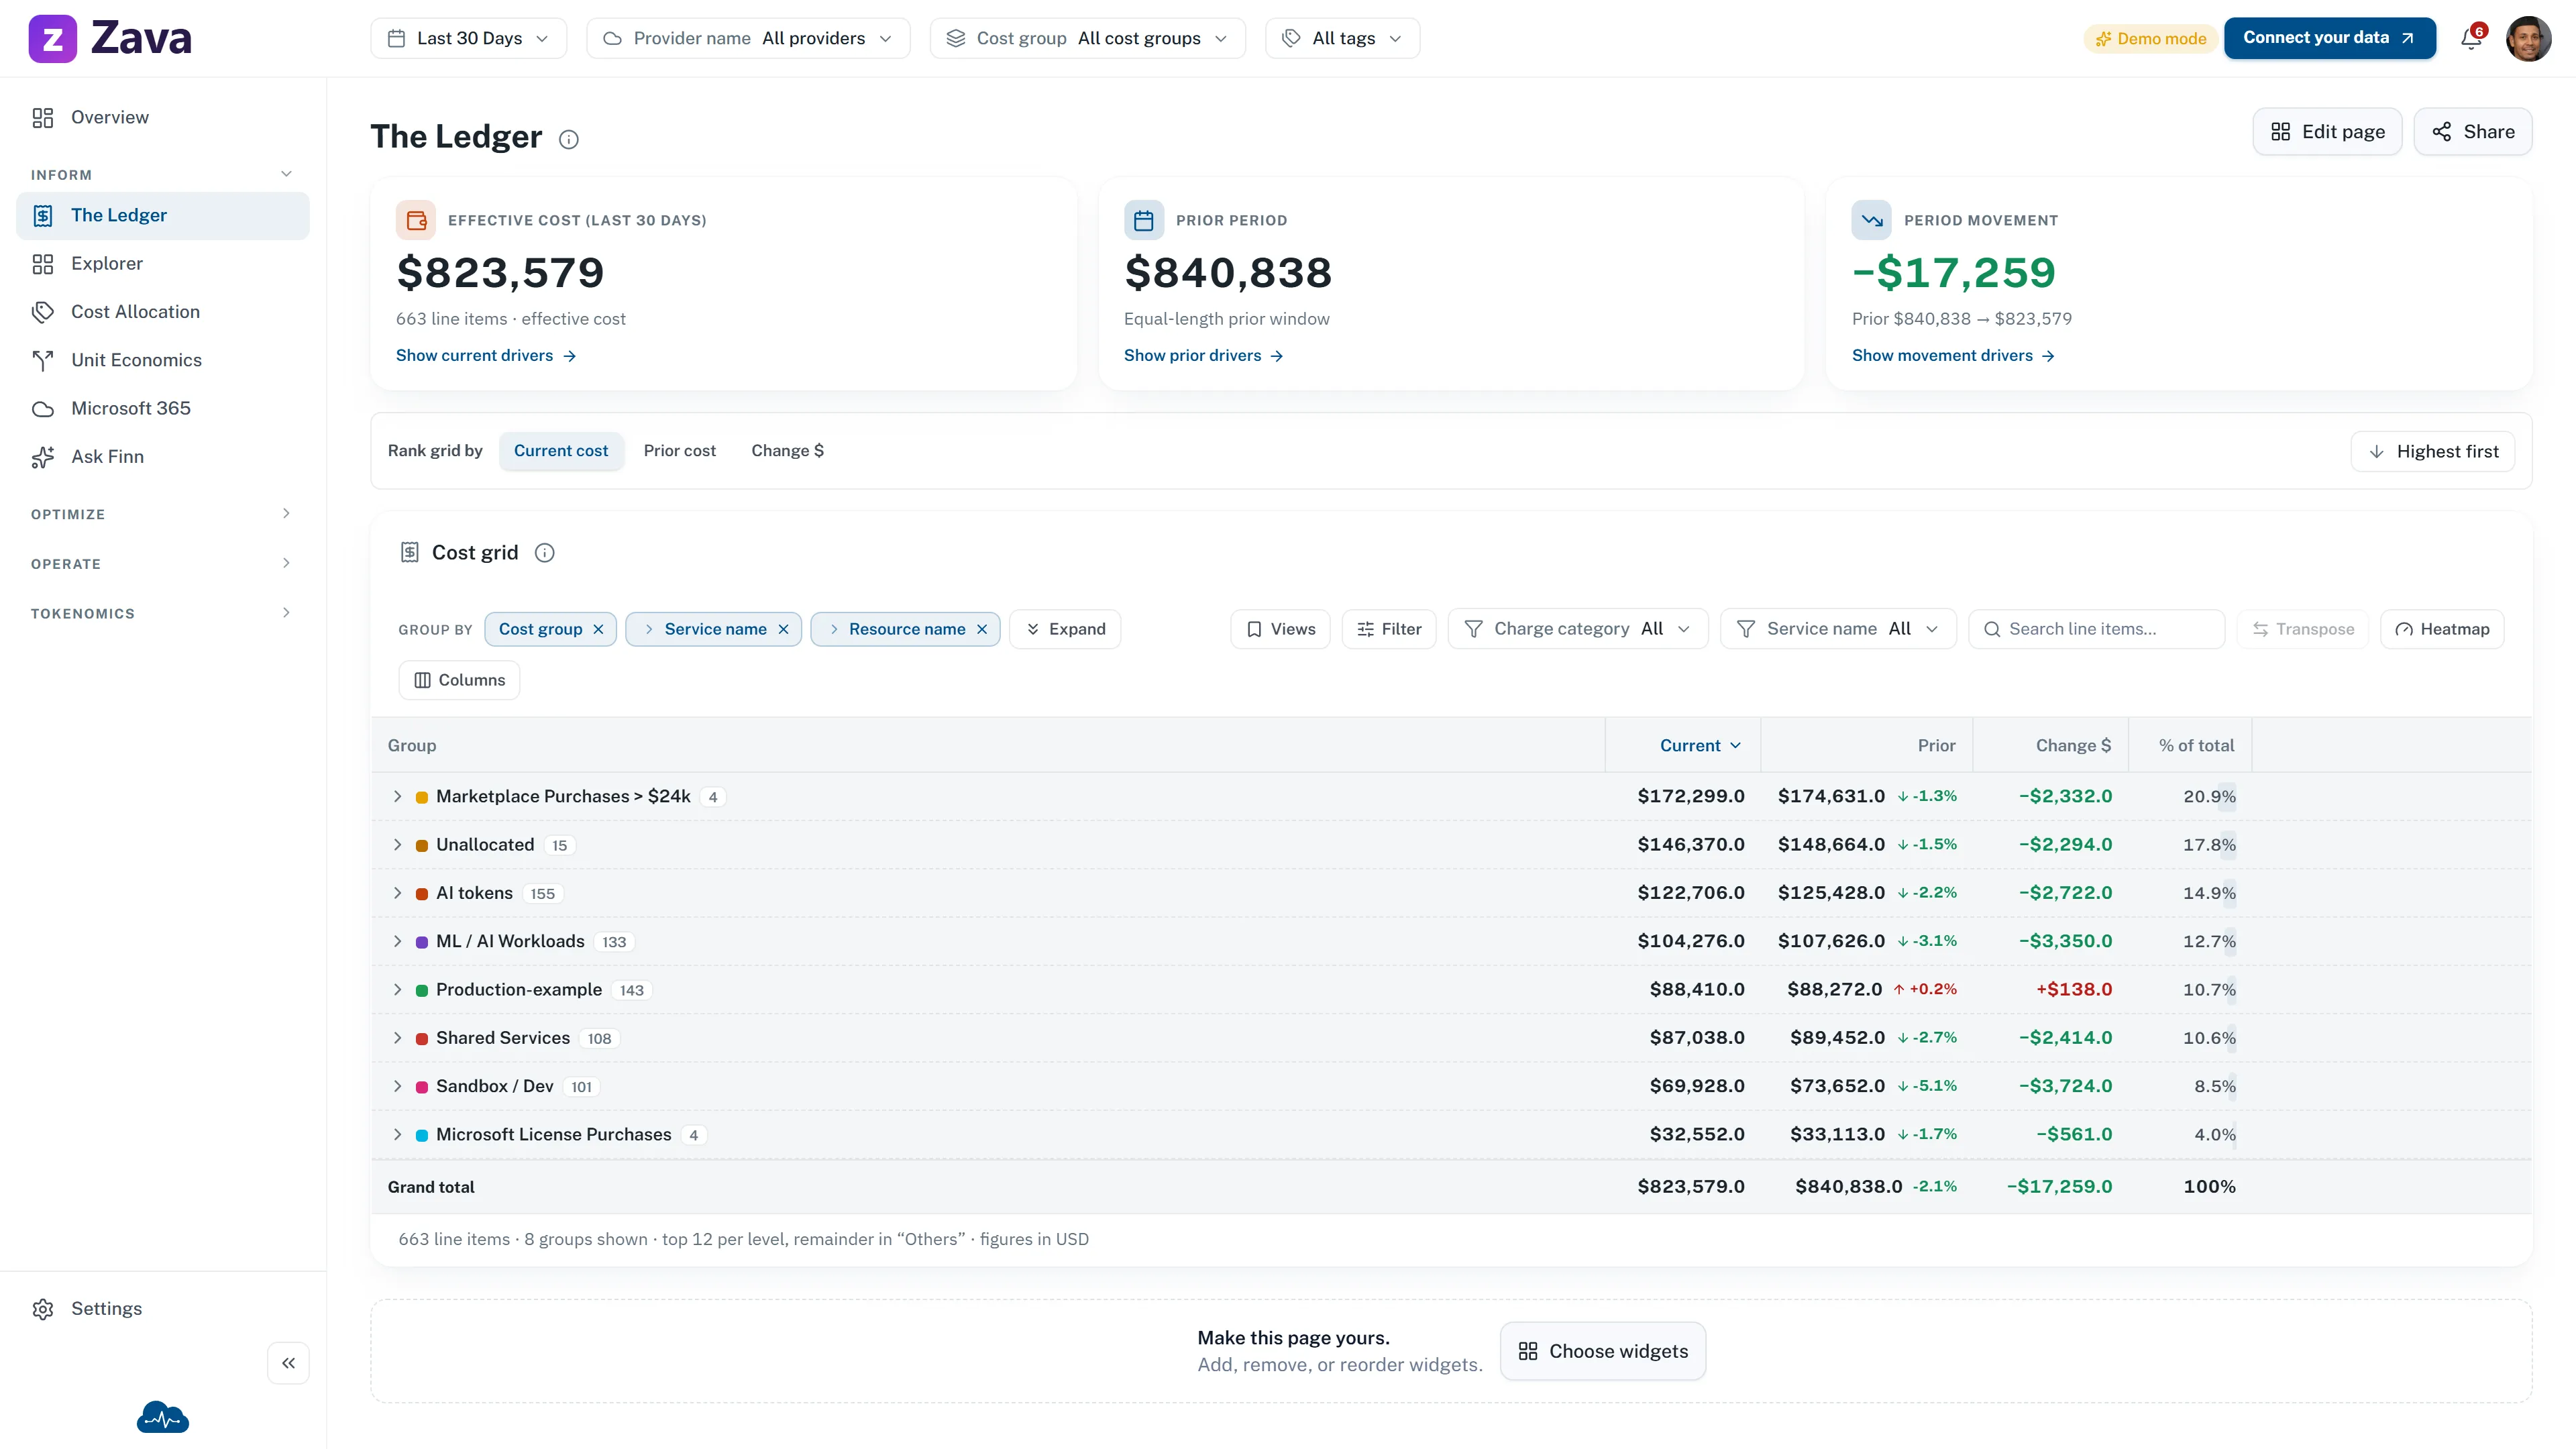This screenshot has width=2576, height=1449.
Task: Open notifications bell
Action: (2471, 38)
